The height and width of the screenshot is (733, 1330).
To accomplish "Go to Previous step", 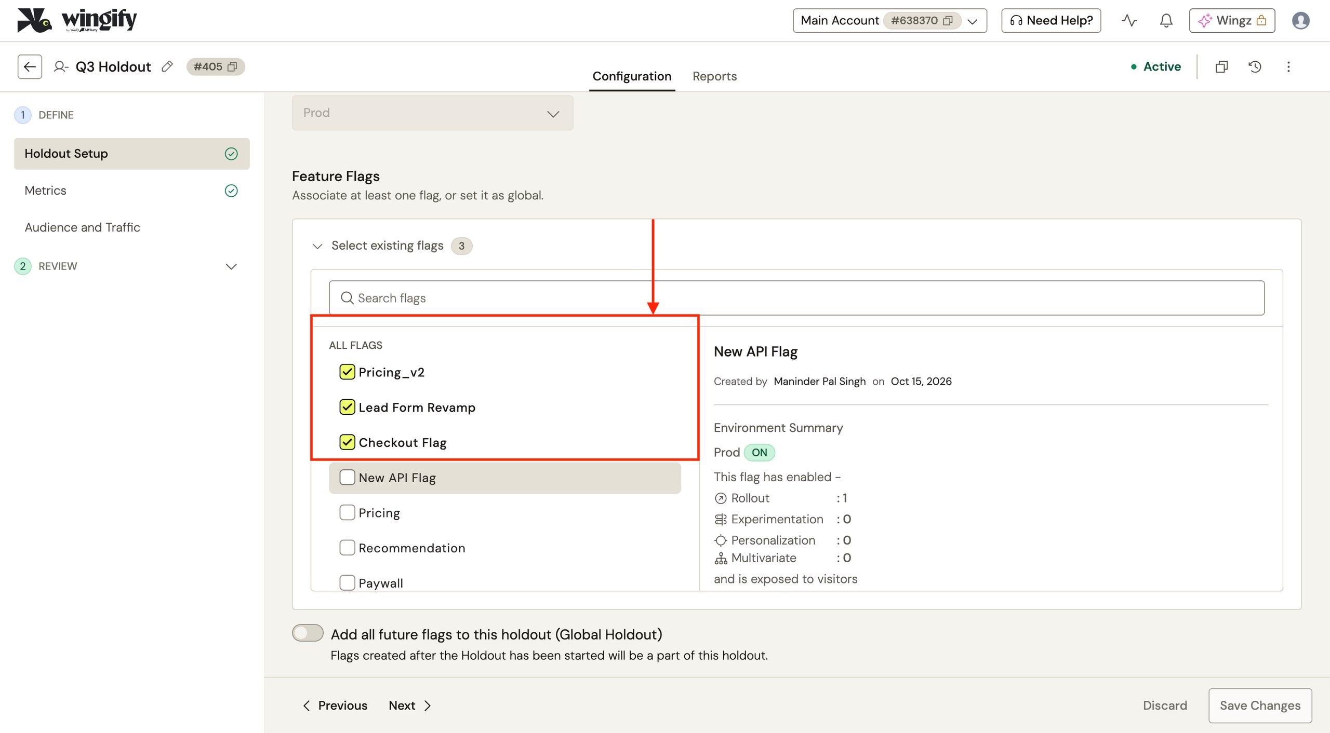I will coord(335,705).
